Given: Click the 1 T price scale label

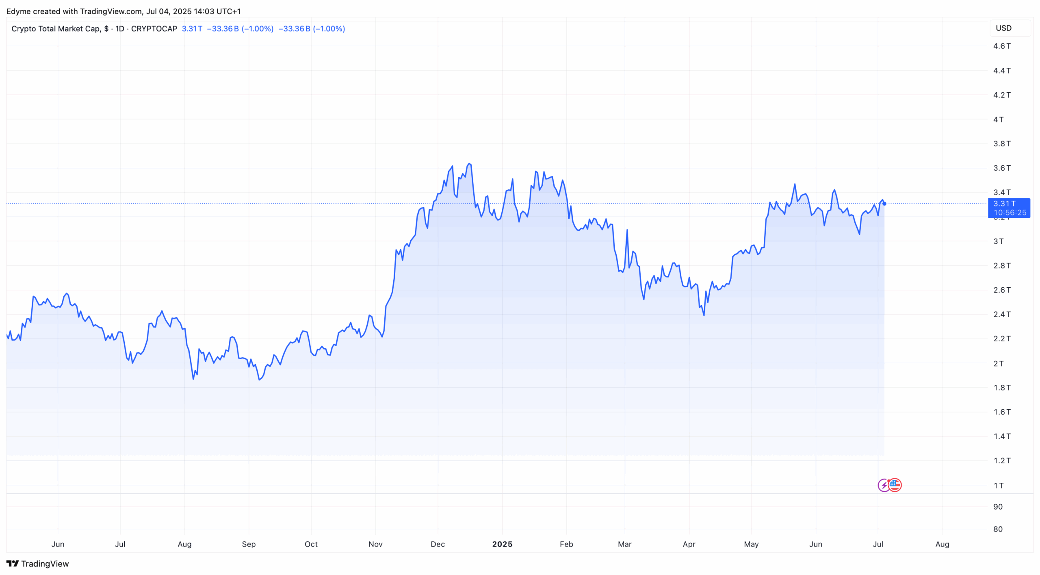Looking at the screenshot, I should 998,485.
